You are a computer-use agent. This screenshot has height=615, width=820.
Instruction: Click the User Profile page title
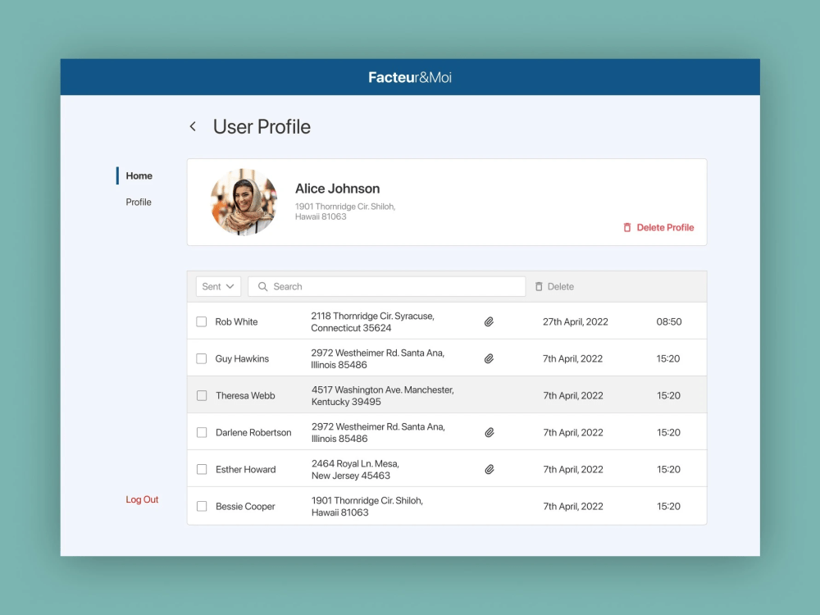pos(262,126)
